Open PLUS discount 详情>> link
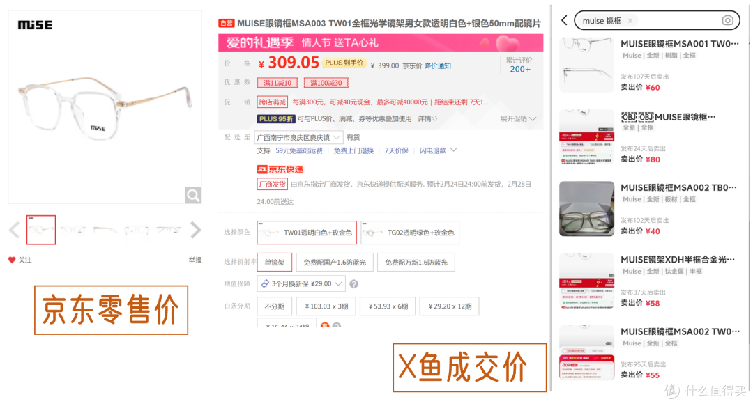This screenshot has height=406, width=753. click(x=427, y=118)
